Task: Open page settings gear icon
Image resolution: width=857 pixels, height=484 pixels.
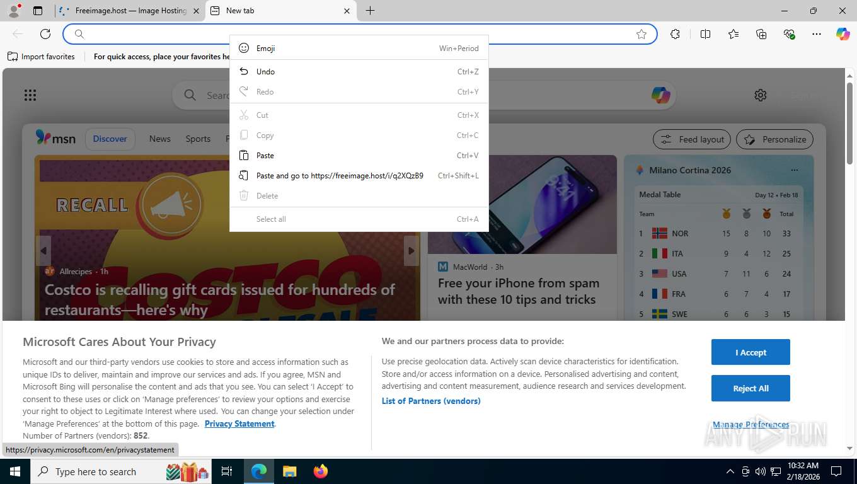Action: [761, 95]
